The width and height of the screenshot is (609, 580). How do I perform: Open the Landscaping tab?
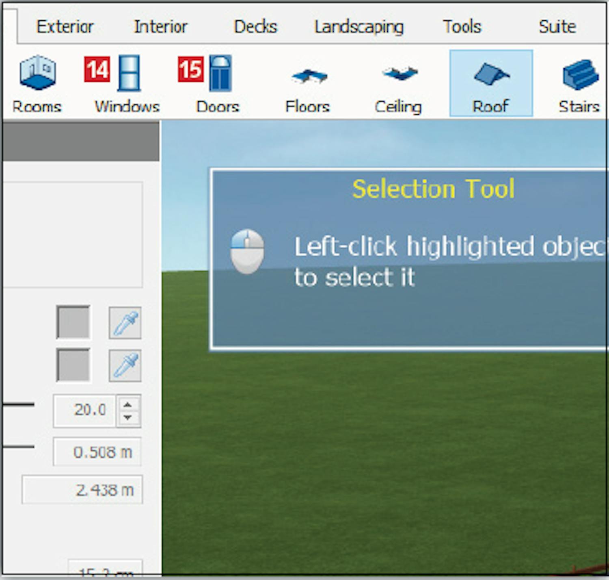[x=359, y=27]
